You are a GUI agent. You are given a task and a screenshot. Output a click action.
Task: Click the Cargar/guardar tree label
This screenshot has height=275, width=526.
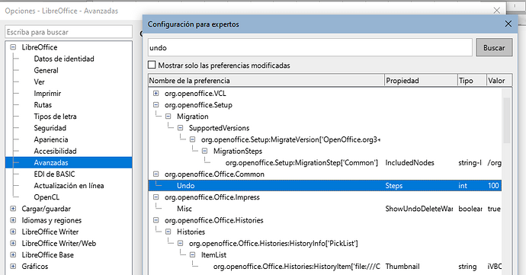tap(46, 209)
